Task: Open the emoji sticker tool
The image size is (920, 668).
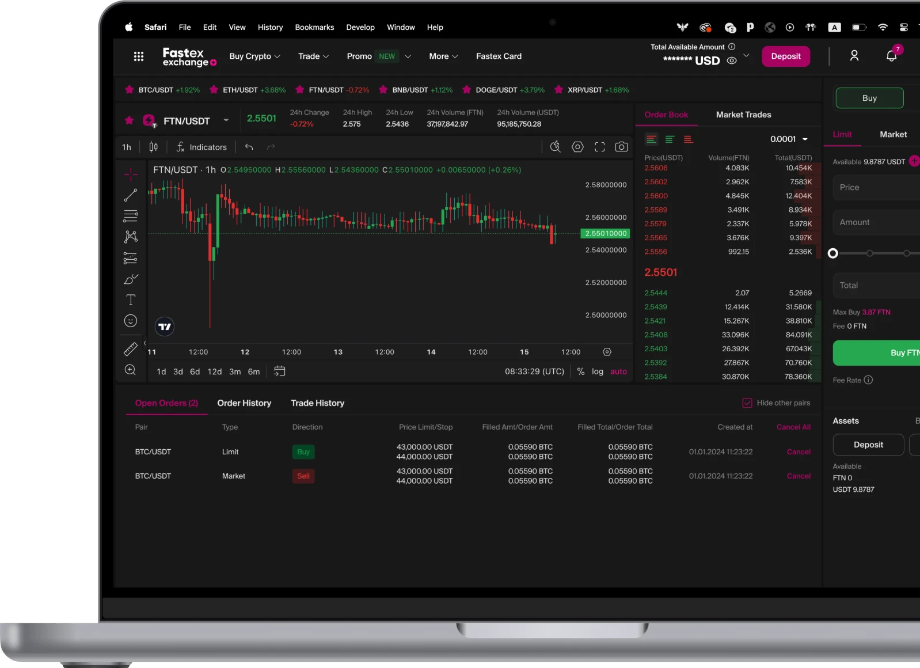Action: (x=131, y=321)
